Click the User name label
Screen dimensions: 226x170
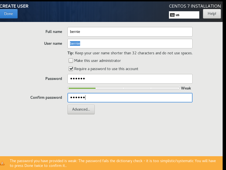coord(53,44)
